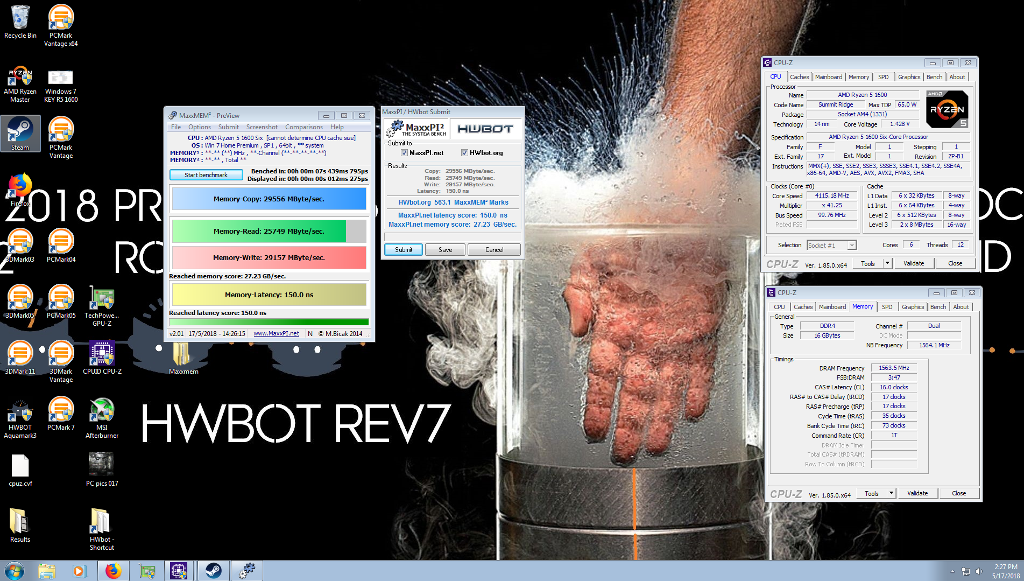Click Save in HWbot Submit dialog
The image size is (1024, 581).
tap(445, 250)
